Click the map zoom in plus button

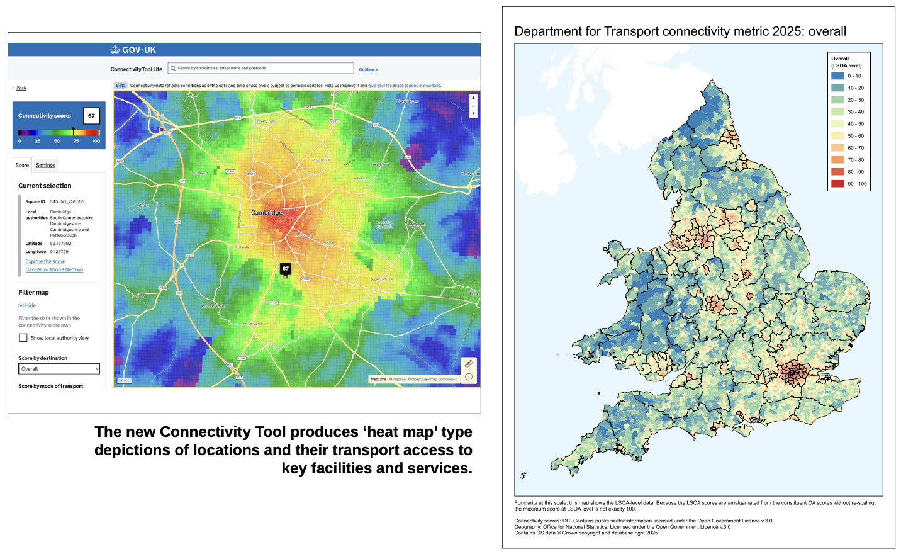point(473,98)
